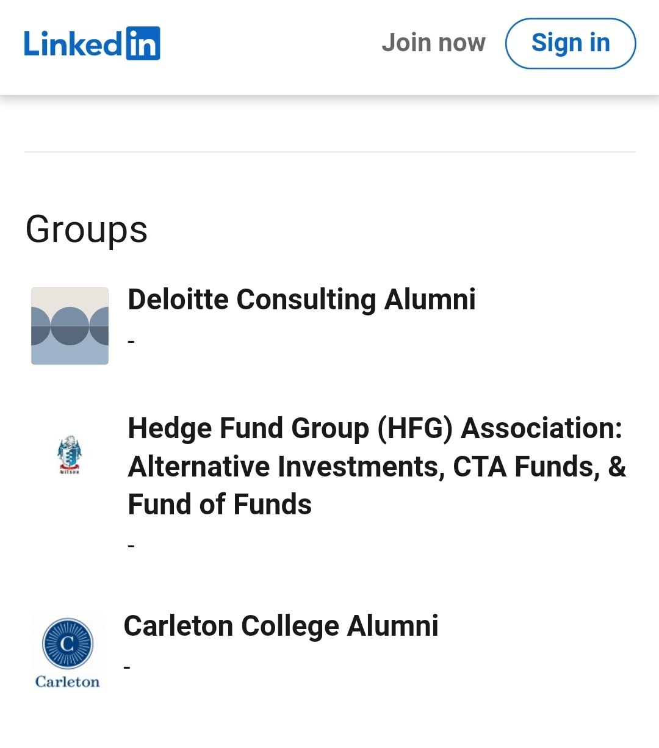This screenshot has height=748, width=659.
Task: Click the horizontal divider above Groups
Action: (330, 151)
